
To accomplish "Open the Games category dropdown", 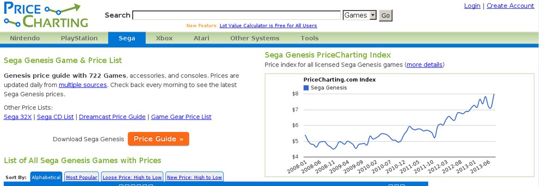I will pos(360,15).
